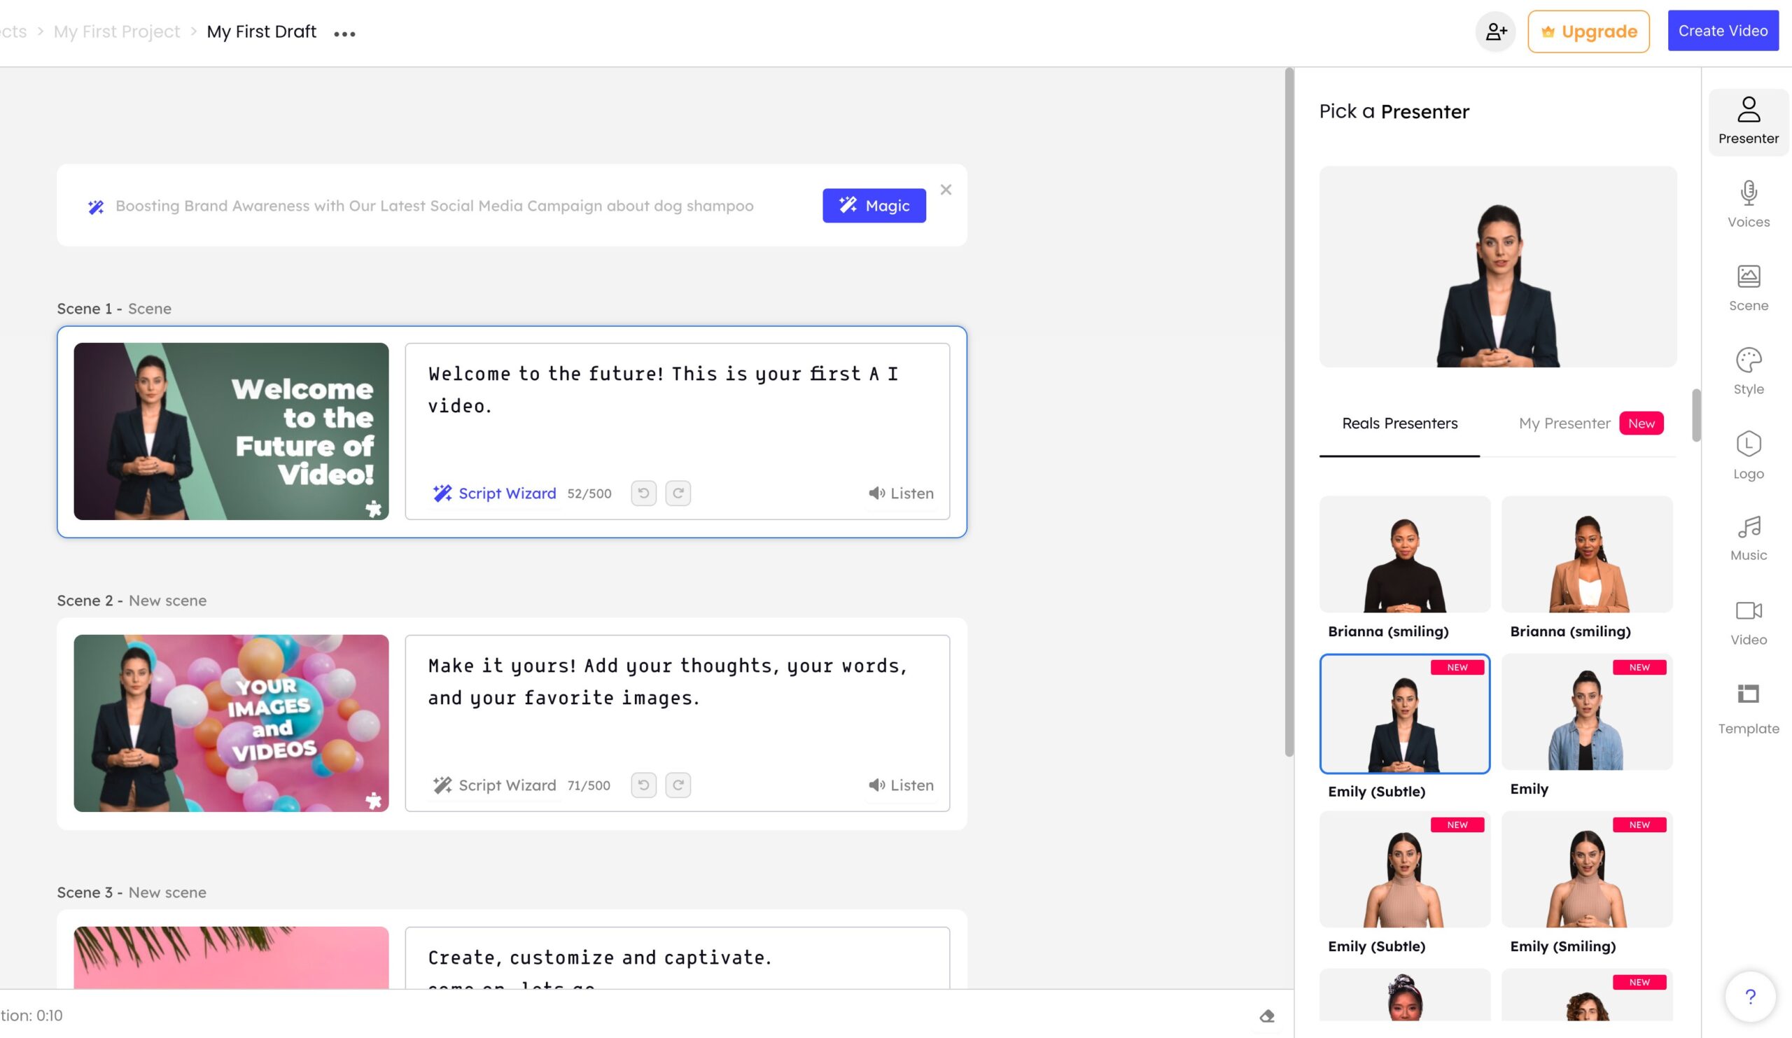Click the Presenter panel icon
Viewport: 1792px width, 1038px height.
point(1747,118)
